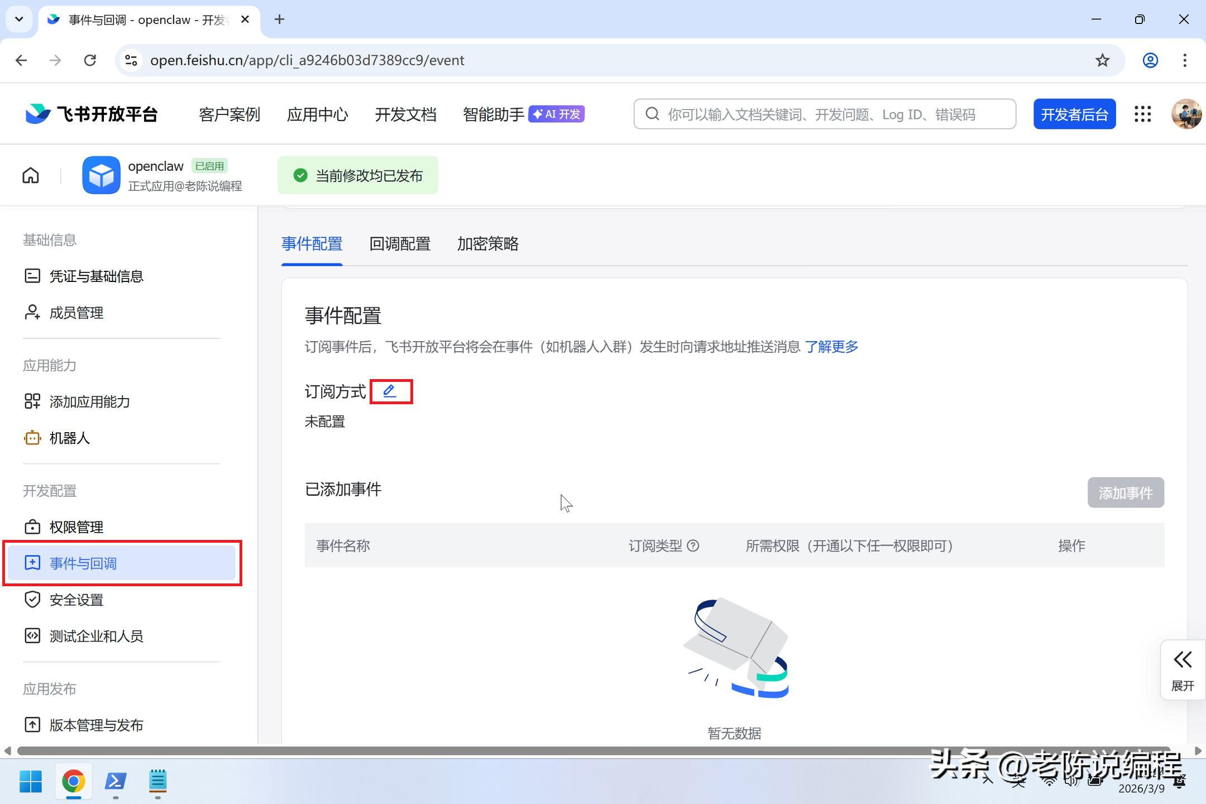Open PowerShell from the taskbar
This screenshot has height=804, width=1206.
(116, 781)
